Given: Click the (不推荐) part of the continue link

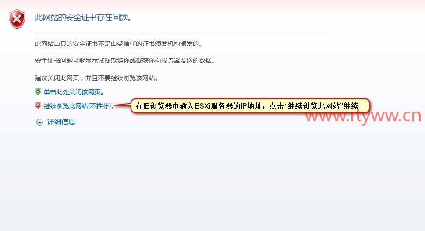Looking at the screenshot, I should pyautogui.click(x=100, y=106).
